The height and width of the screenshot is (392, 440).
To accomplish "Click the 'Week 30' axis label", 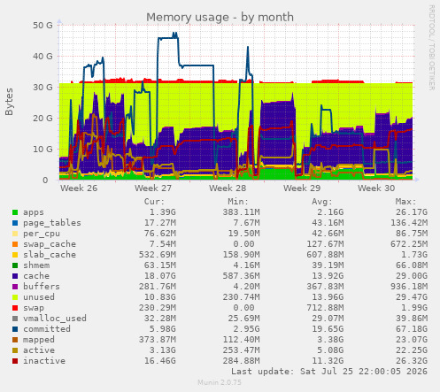I will [x=376, y=188].
